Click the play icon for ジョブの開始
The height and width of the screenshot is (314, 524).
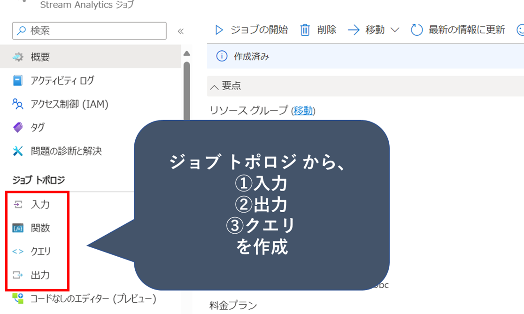219,30
